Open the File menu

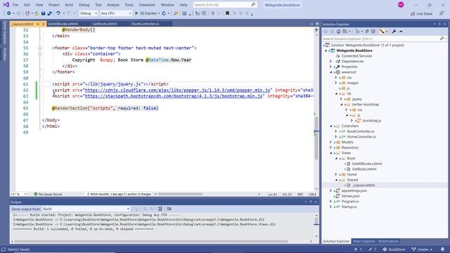(15, 5)
